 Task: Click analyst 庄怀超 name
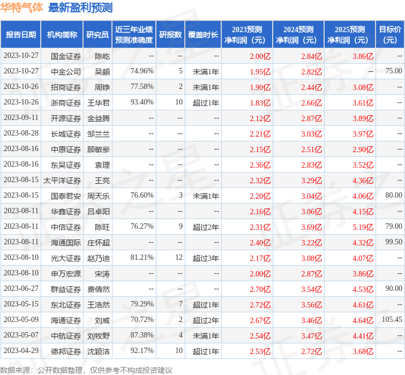[99, 243]
